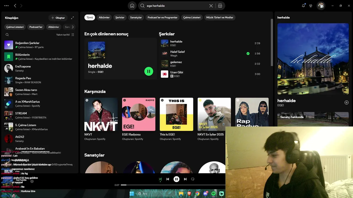The width and height of the screenshot is (353, 198).
Task: Open Beğenilen Şarkılar playlist
Action: point(40,45)
